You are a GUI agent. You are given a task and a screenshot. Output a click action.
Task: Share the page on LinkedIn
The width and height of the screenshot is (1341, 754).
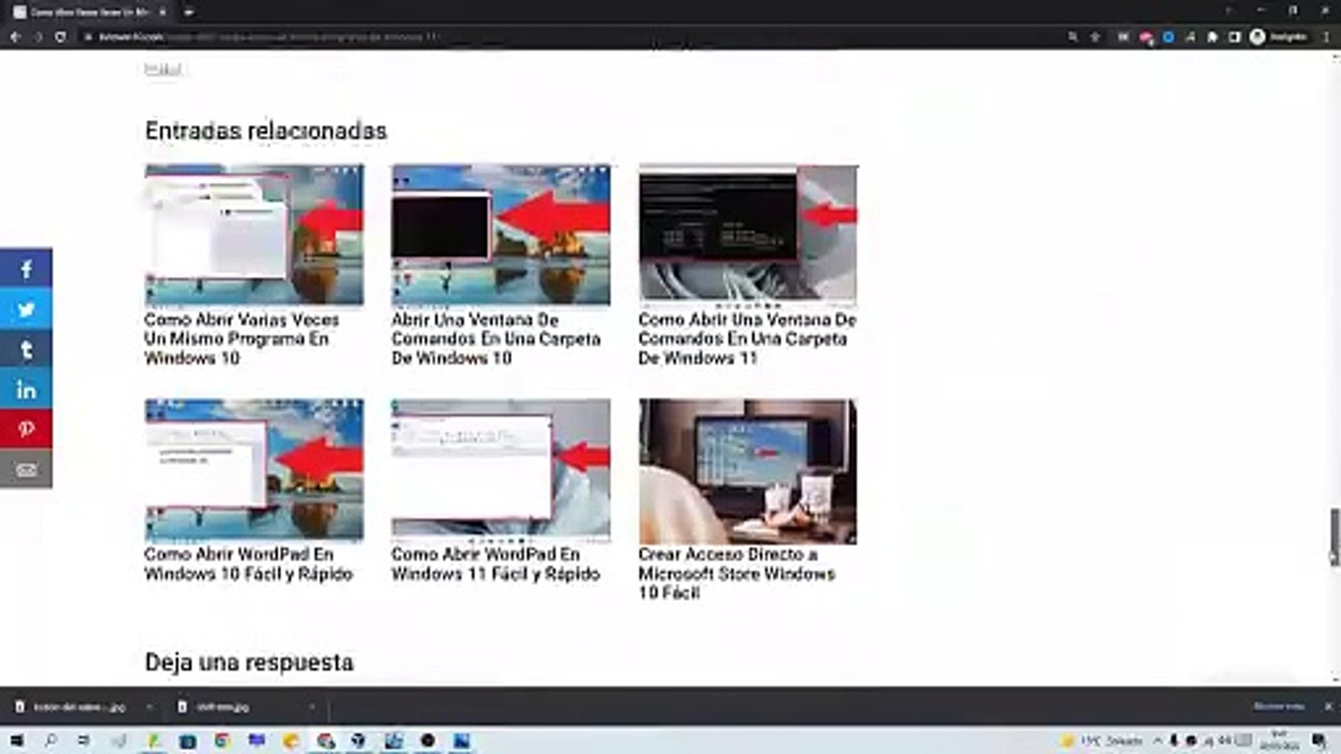(x=26, y=390)
